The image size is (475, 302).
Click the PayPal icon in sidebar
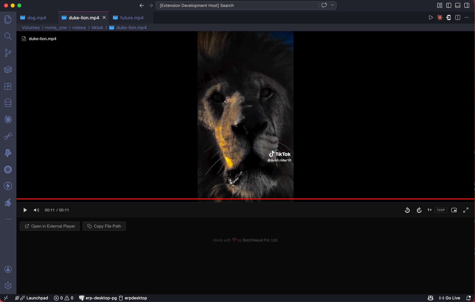[8, 153]
